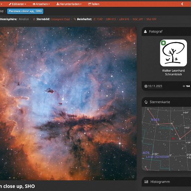Click the green premium badge on avatar

click(164, 43)
